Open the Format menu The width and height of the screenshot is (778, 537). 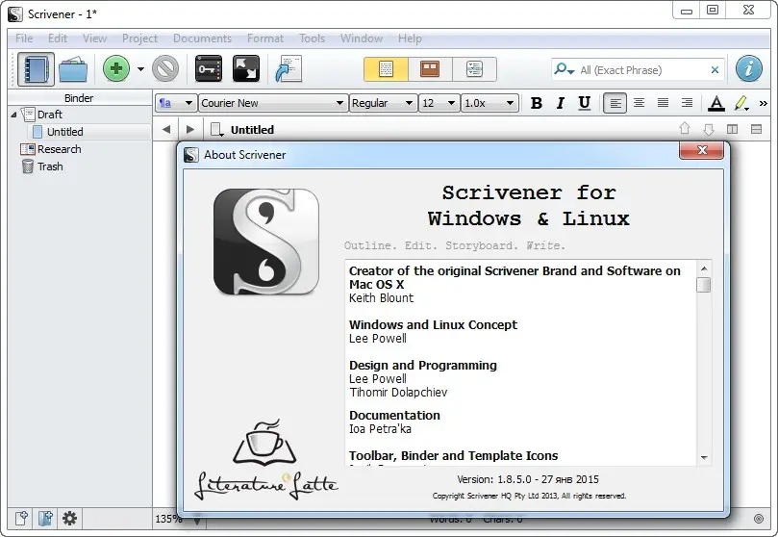(x=265, y=38)
